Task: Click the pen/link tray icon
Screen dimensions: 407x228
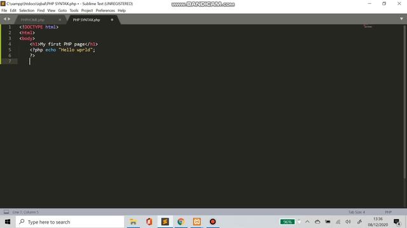Action: 359,222
